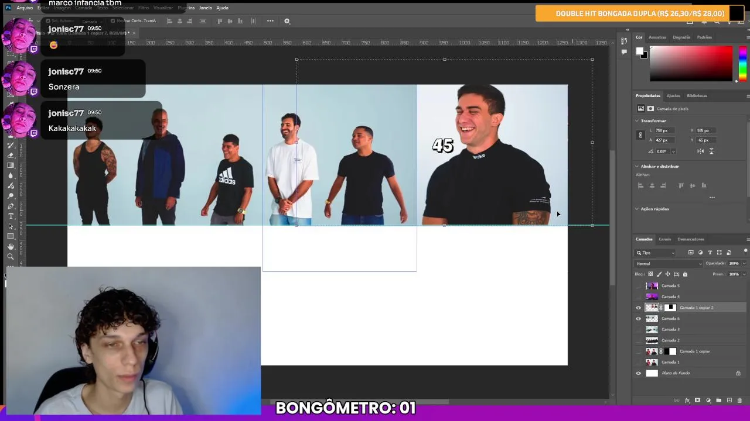Image resolution: width=750 pixels, height=421 pixels.
Task: Click the width L input field
Action: point(664,130)
